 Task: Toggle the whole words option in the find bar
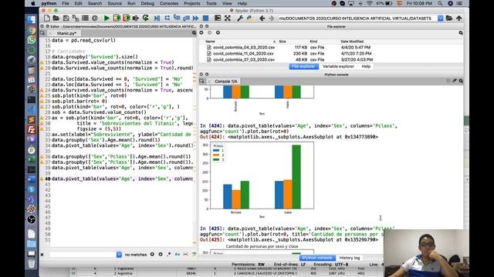pyautogui.click(x=185, y=255)
